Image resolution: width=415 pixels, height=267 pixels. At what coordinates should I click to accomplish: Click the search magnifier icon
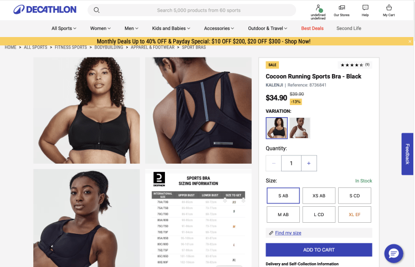97,11
